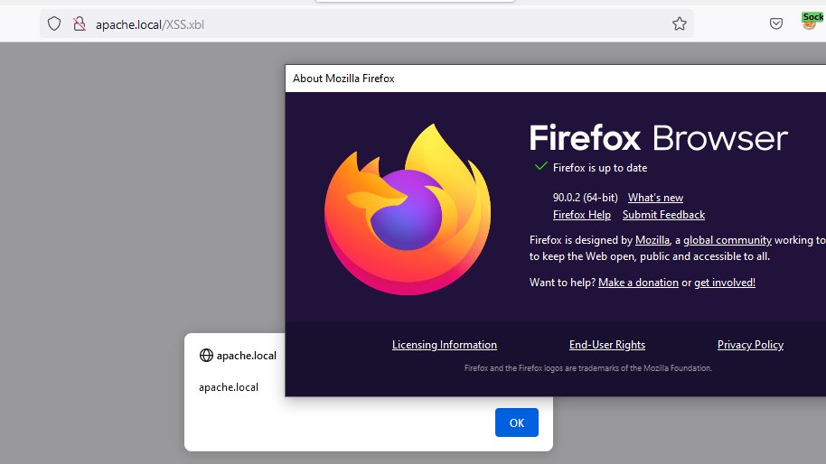Click the trademarks footer notice text
The height and width of the screenshot is (464, 826).
(588, 368)
